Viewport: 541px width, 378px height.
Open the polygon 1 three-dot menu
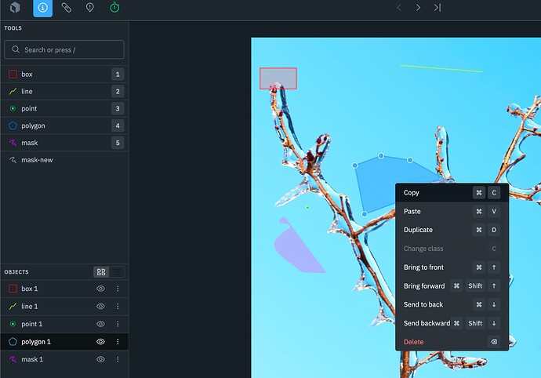[118, 341]
